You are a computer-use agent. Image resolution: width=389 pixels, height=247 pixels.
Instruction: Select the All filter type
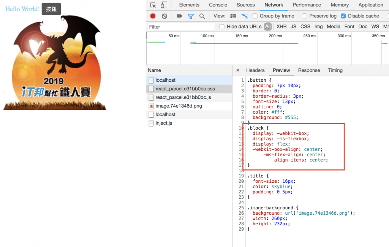(268, 27)
